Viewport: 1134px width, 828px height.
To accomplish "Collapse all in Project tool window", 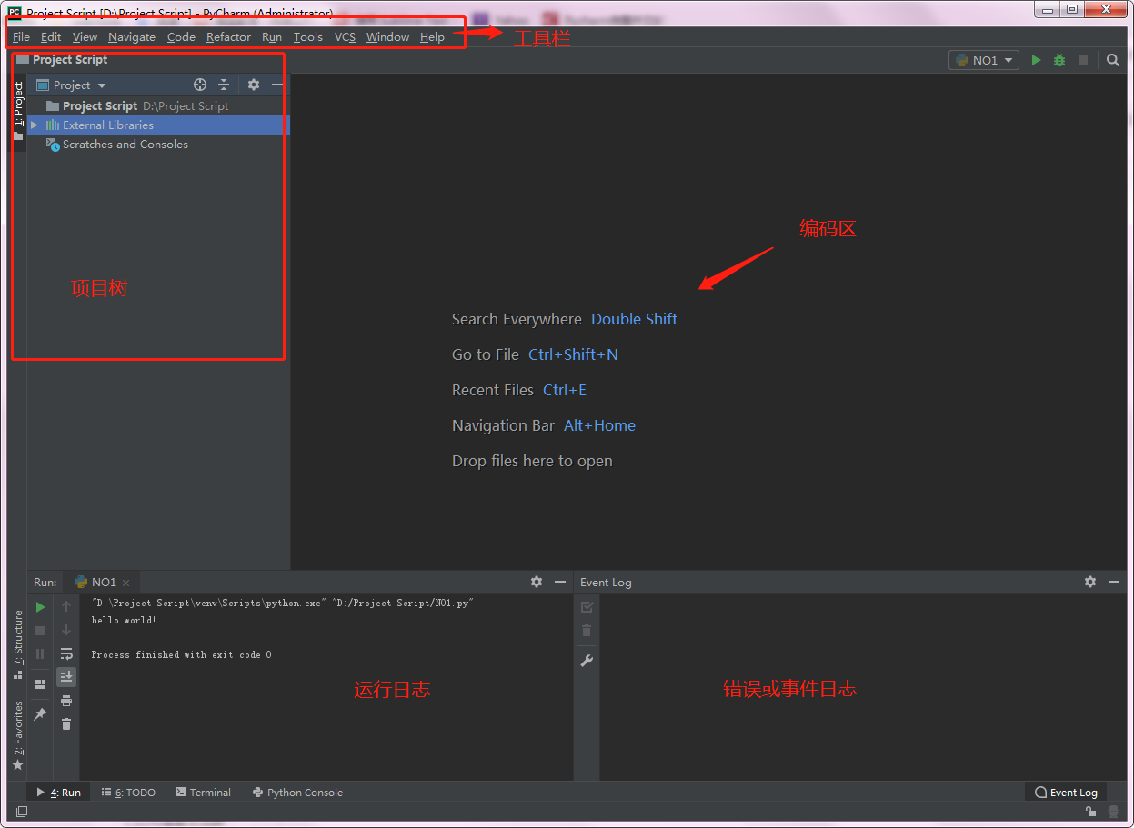I will tap(224, 85).
